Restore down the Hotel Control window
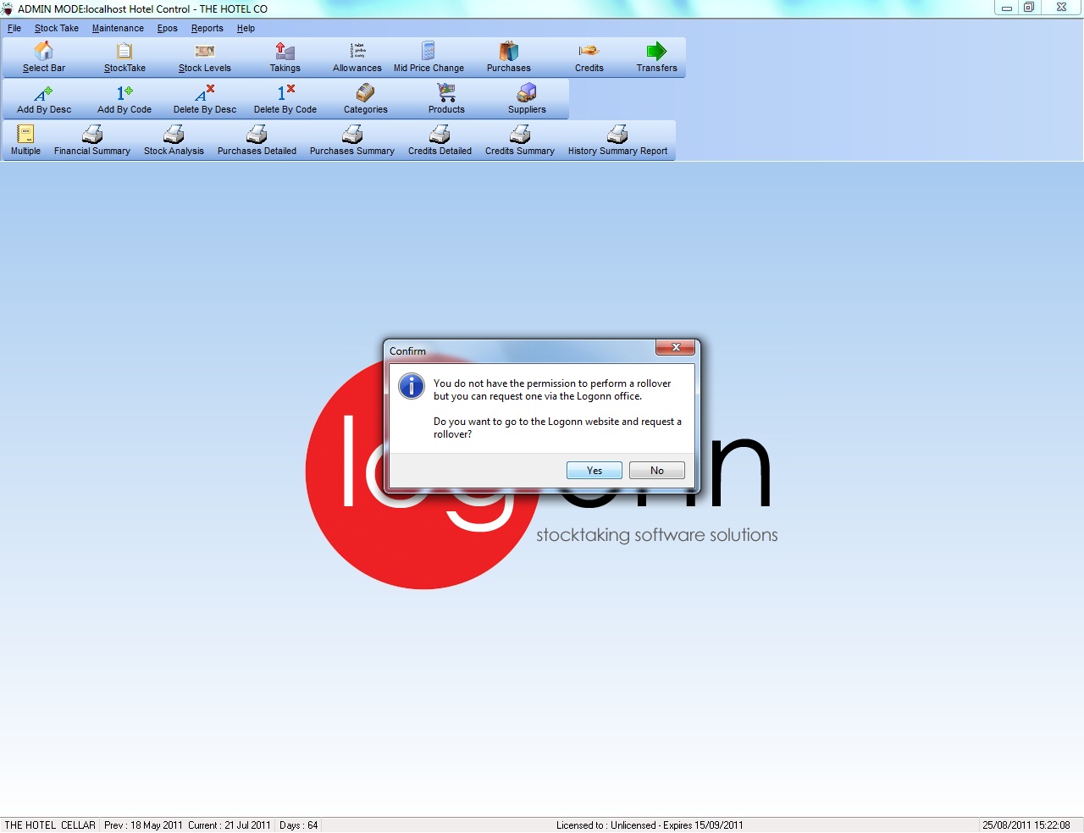The image size is (1084, 833). point(1029,8)
